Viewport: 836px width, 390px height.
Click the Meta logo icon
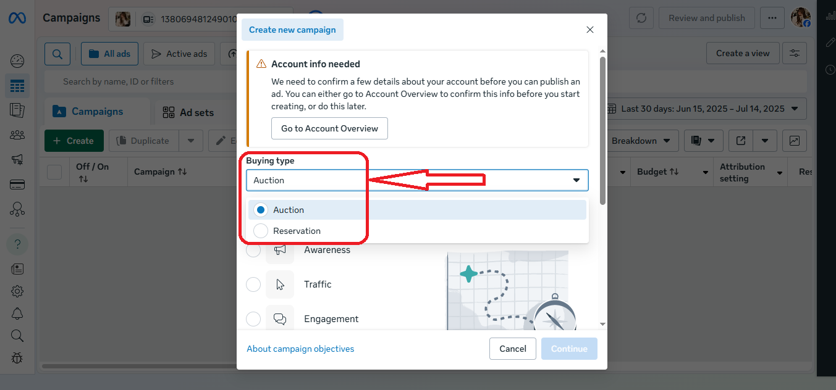(17, 18)
